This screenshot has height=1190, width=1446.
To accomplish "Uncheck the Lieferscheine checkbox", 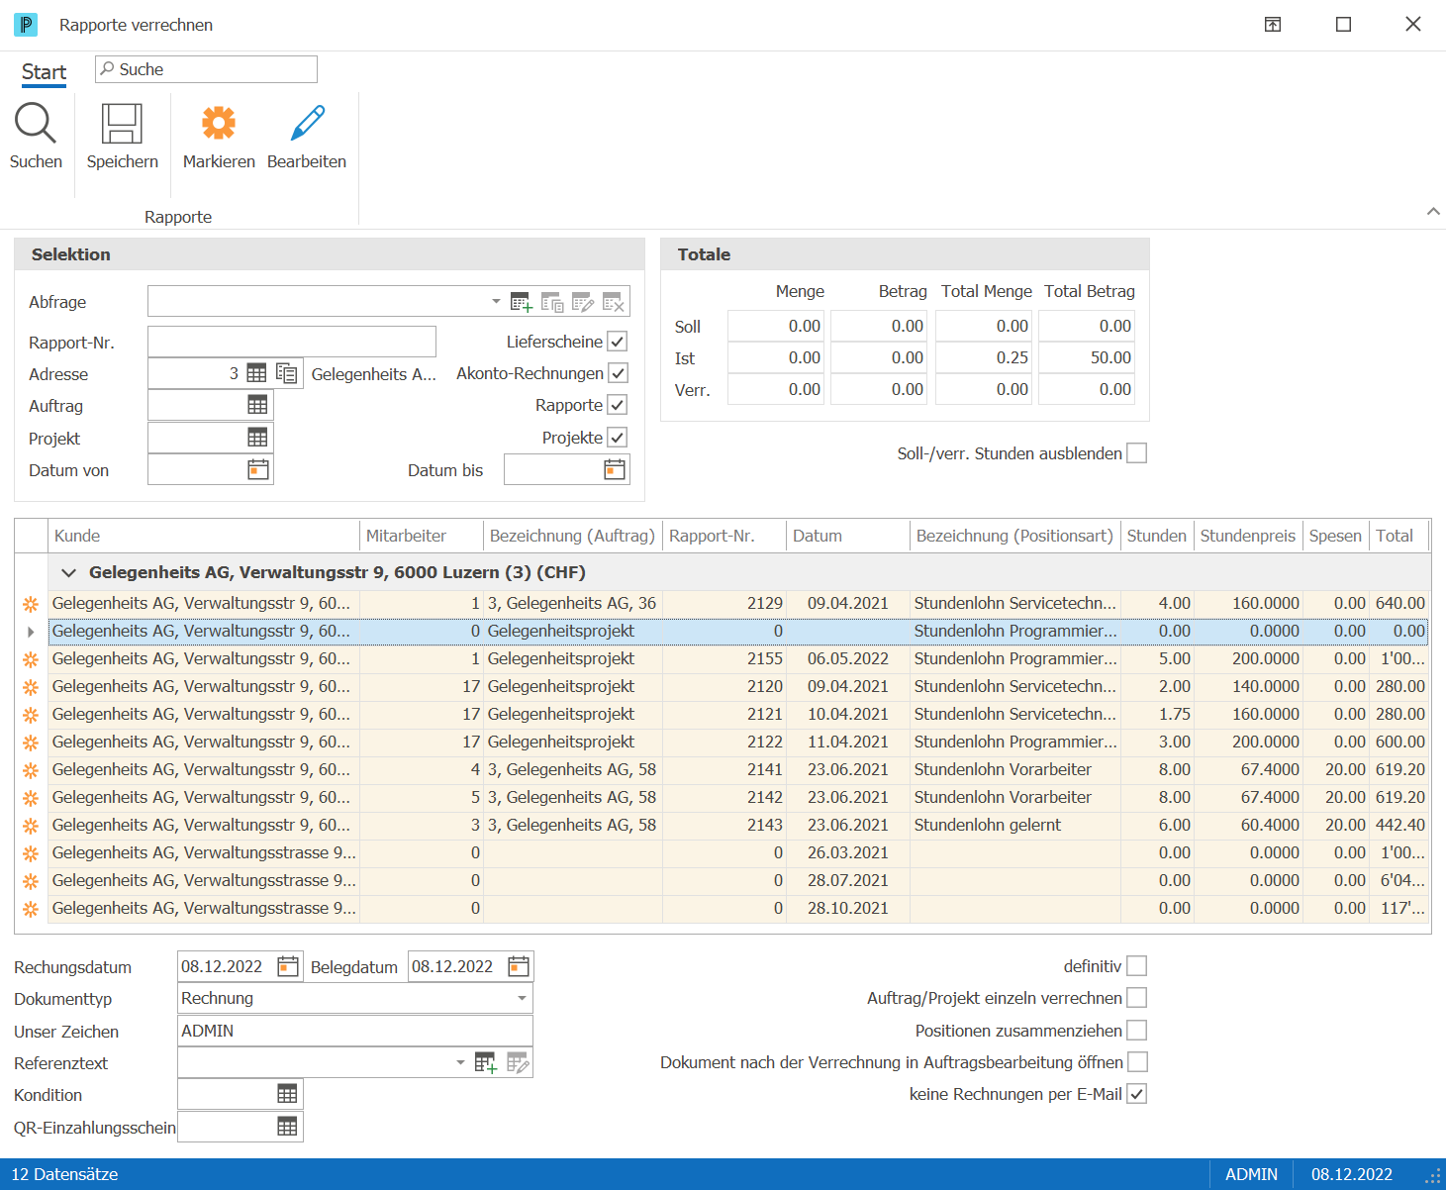I will [618, 342].
